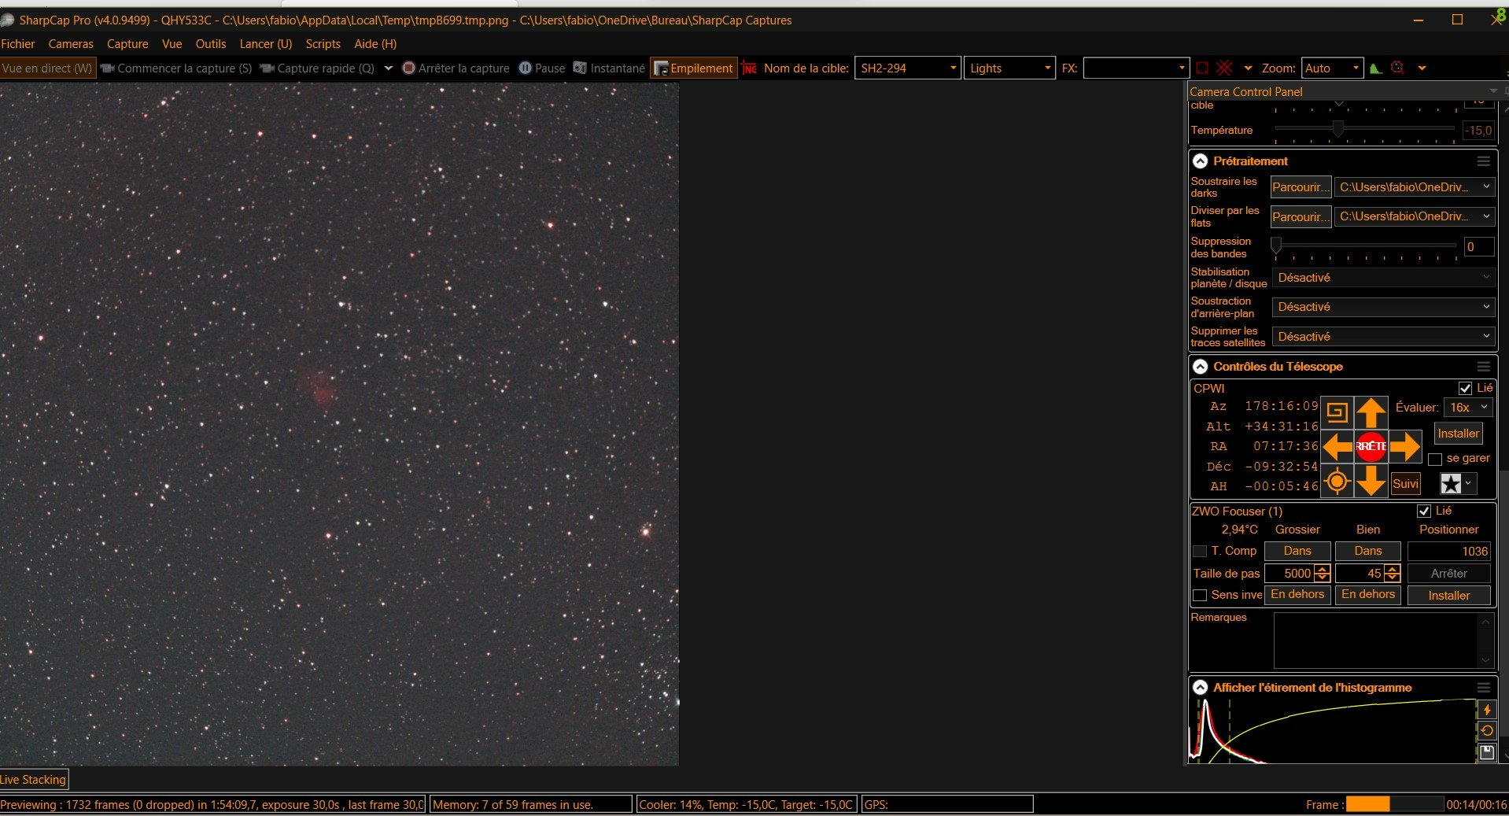The image size is (1509, 816).
Task: Start capture with Commencer la capture
Action: (176, 68)
